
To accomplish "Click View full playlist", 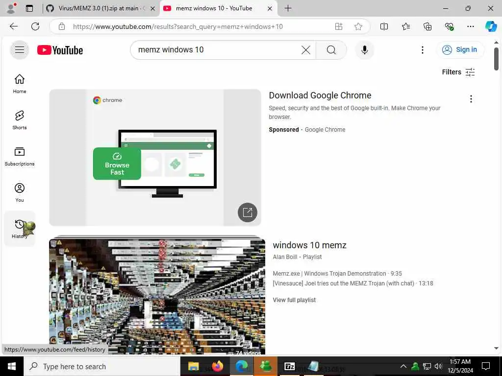I will [294, 300].
